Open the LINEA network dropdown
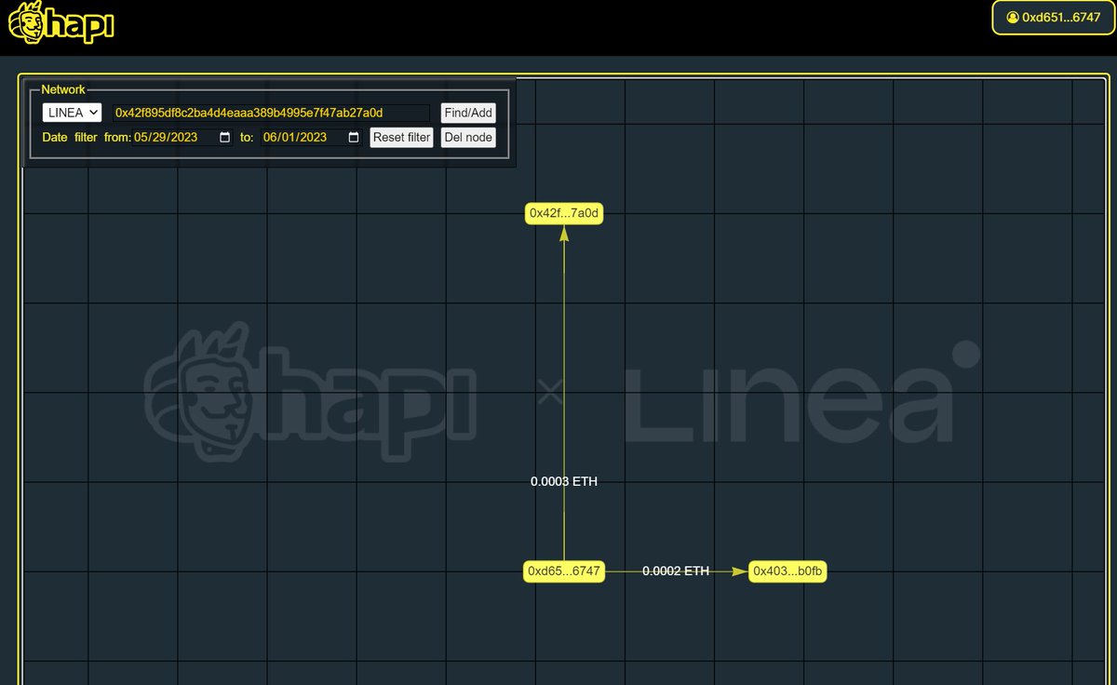 [72, 113]
